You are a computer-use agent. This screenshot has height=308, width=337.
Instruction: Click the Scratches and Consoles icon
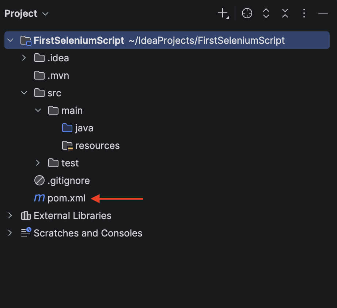click(25, 233)
